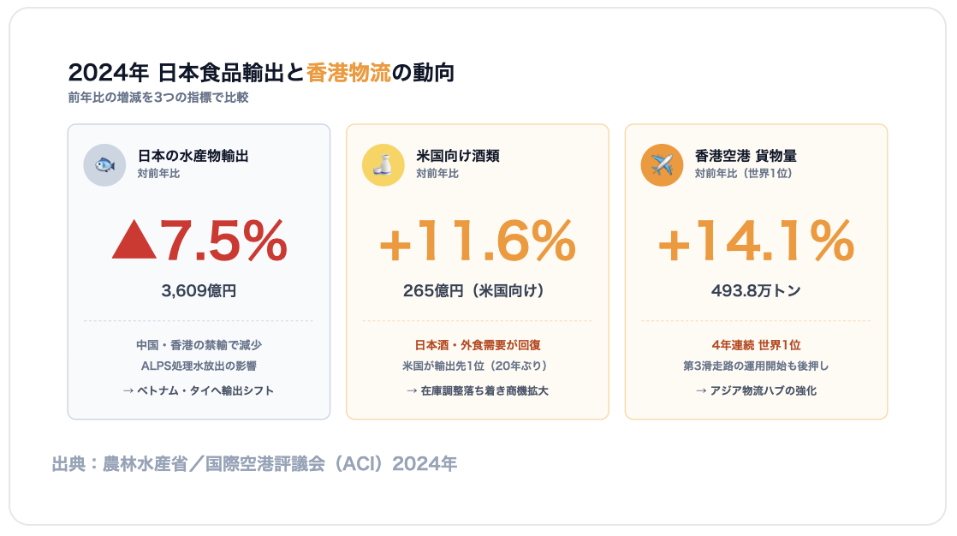Select the +14.1% figure
The image size is (957, 536).
pyautogui.click(x=756, y=241)
